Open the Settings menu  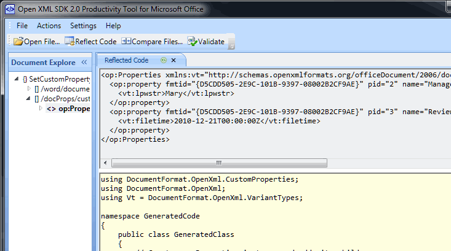(84, 26)
